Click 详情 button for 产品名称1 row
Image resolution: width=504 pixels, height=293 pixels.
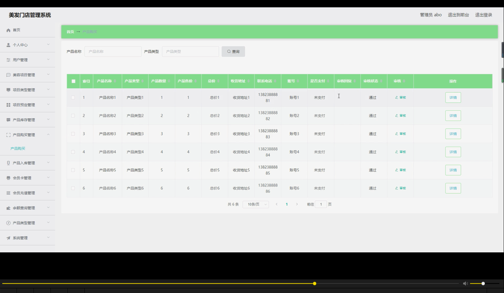click(x=453, y=98)
